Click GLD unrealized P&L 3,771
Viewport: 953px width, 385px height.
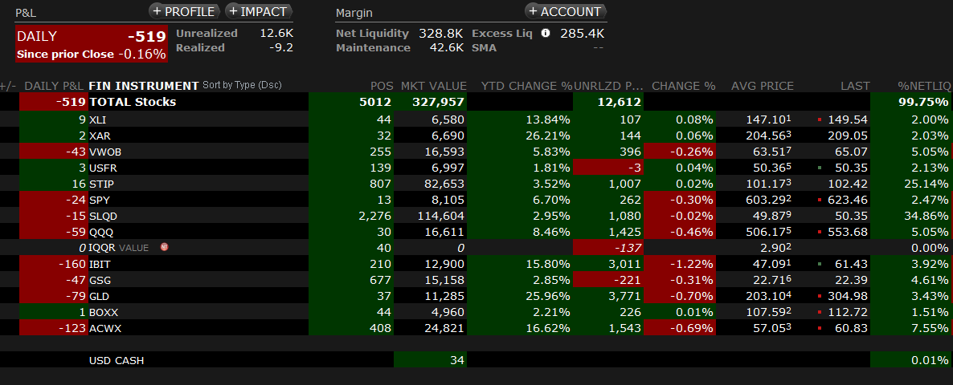(624, 296)
